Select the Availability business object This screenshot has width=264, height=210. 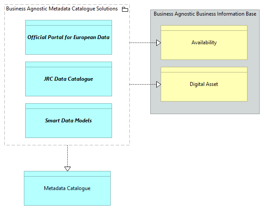click(x=204, y=43)
